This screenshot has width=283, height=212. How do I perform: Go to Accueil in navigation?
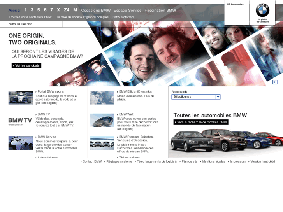click(15, 10)
